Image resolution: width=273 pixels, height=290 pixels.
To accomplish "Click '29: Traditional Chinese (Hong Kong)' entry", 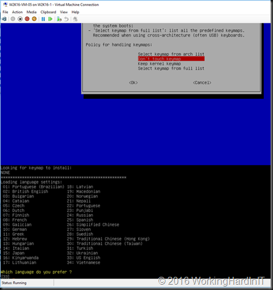I will (108, 239).
